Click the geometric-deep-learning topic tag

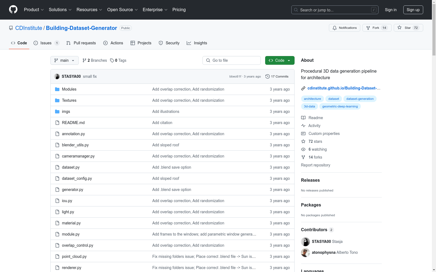[x=340, y=106]
